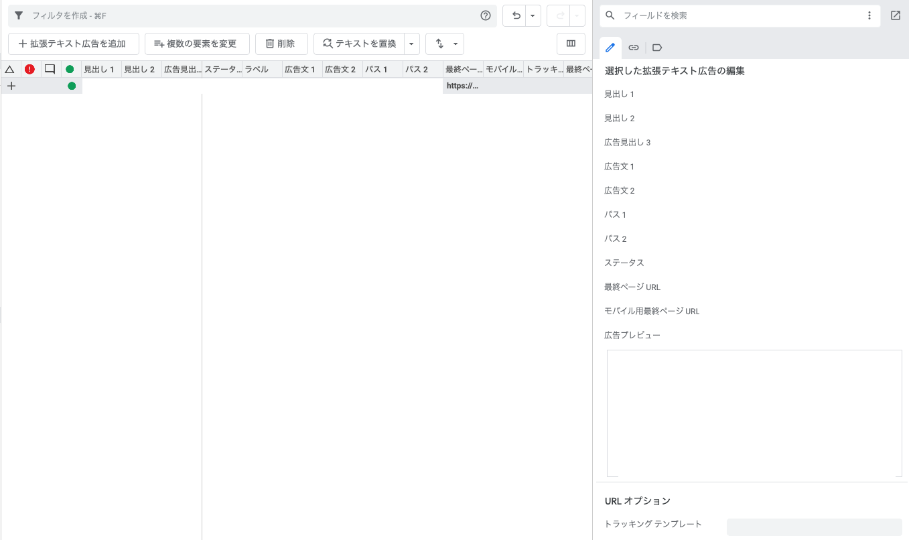The image size is (909, 540).
Task: Click 拡張テキスト広告を追加 button
Action: pyautogui.click(x=73, y=44)
